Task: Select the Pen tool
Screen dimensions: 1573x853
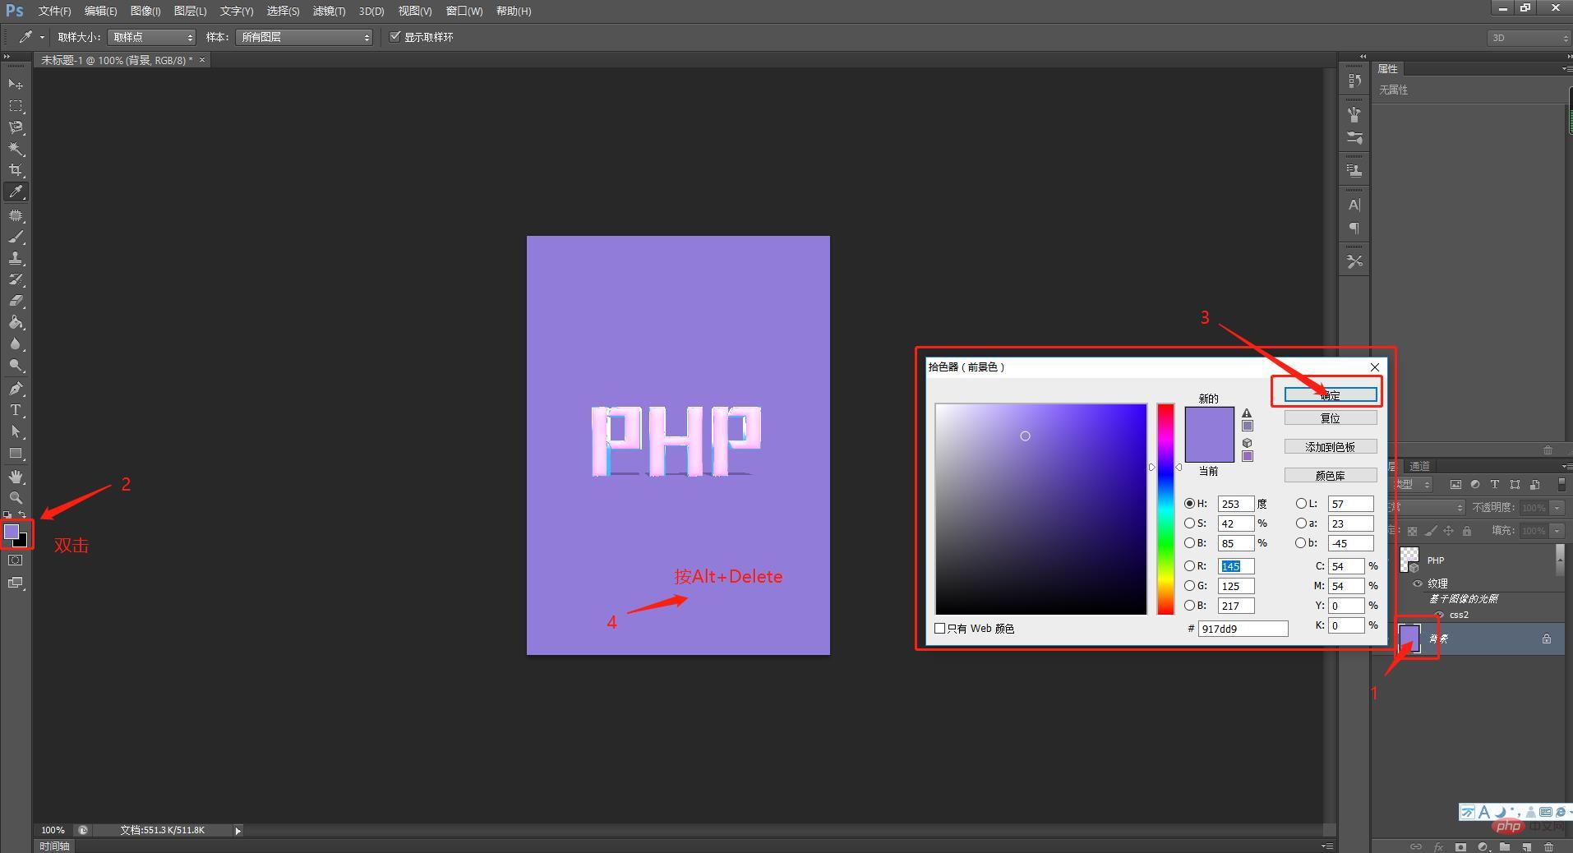Action: point(16,389)
